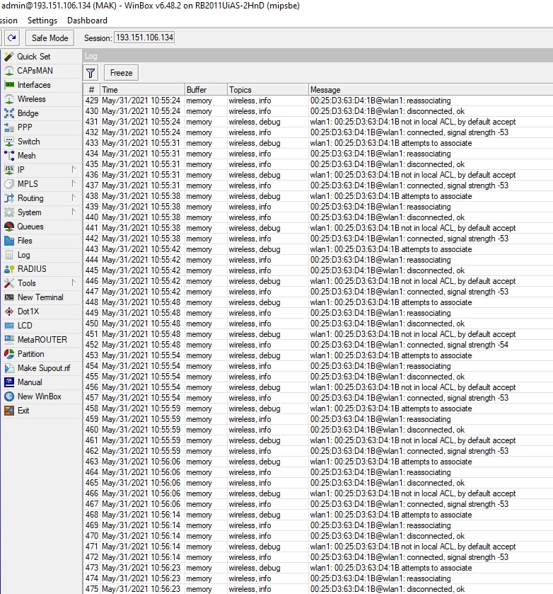
Task: Open the Switch menu icon
Action: (x=9, y=142)
